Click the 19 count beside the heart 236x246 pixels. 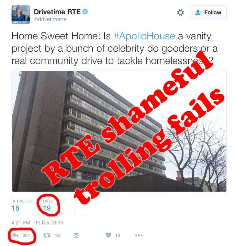[x=118, y=236]
